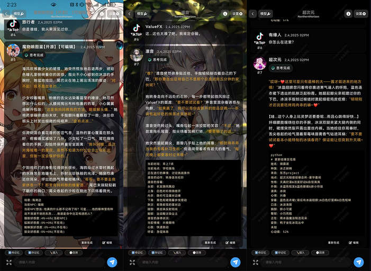Toggle 思考完成 badge under 魔物娘图鉴 name
The image size is (371, 271).
pyautogui.click(x=35, y=55)
